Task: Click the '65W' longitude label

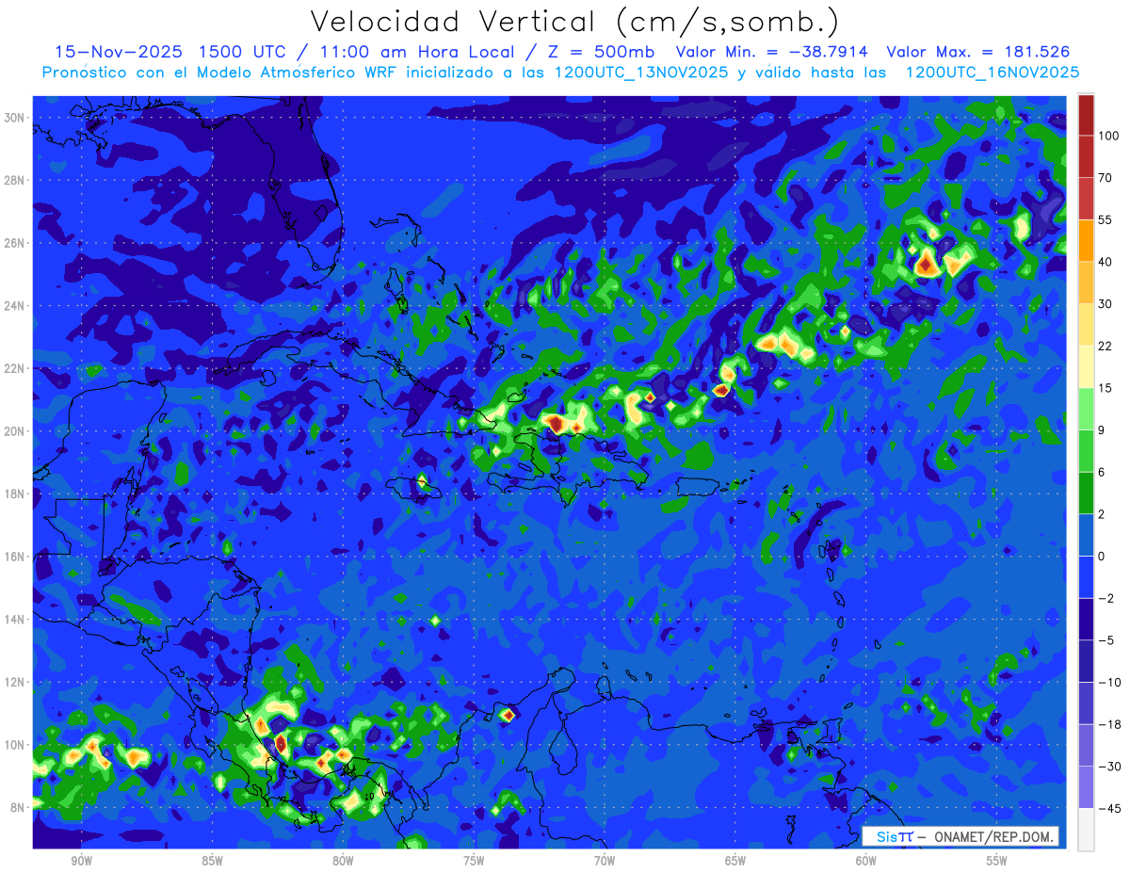Action: pos(735,861)
